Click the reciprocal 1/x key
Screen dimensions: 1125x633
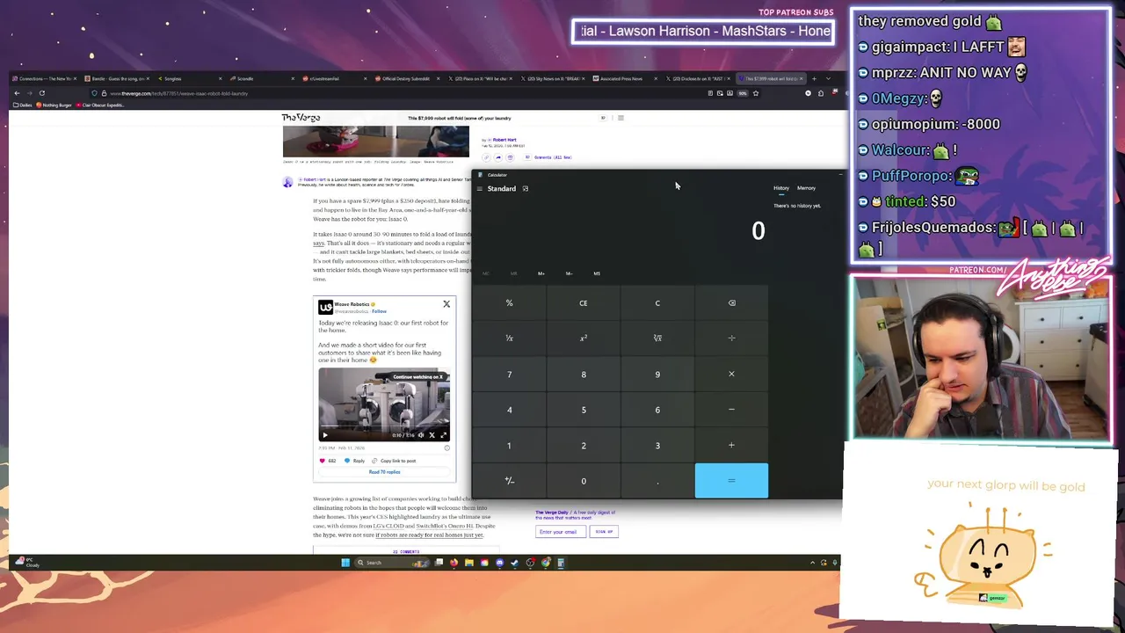(x=509, y=338)
